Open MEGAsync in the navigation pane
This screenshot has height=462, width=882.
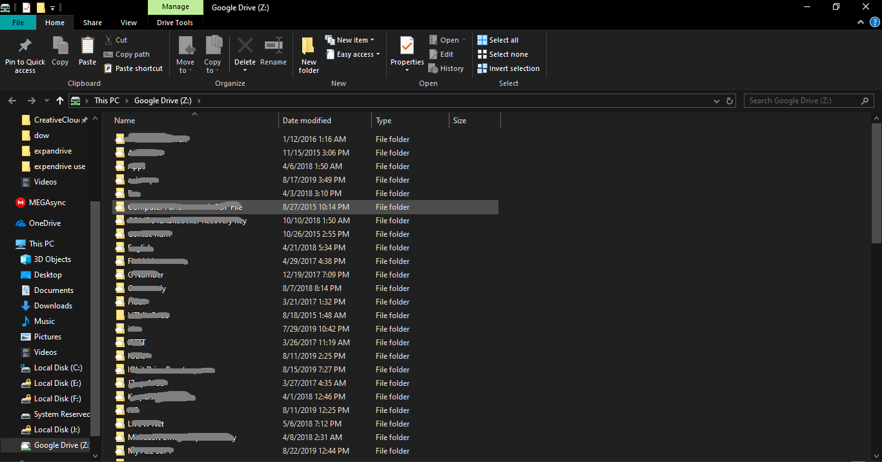coord(47,203)
